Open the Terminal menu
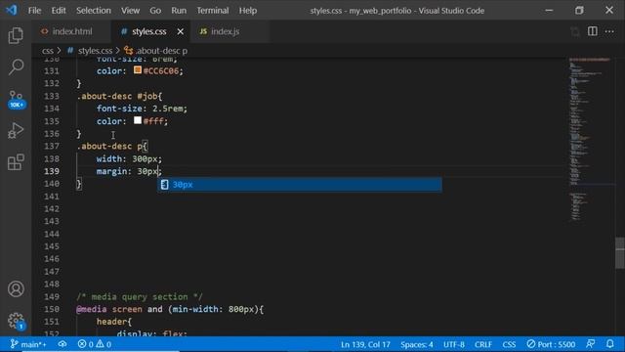This screenshot has width=625, height=352. [x=213, y=11]
